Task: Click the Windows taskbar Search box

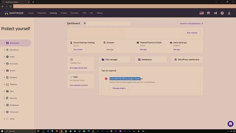Action: click(20, 131)
